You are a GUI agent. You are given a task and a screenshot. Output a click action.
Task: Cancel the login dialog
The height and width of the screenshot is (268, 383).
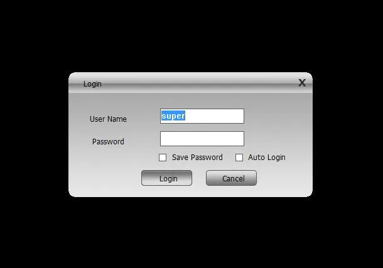pyautogui.click(x=231, y=178)
